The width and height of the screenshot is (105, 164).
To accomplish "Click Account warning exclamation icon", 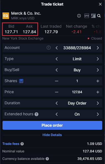I will (x=49, y=48).
